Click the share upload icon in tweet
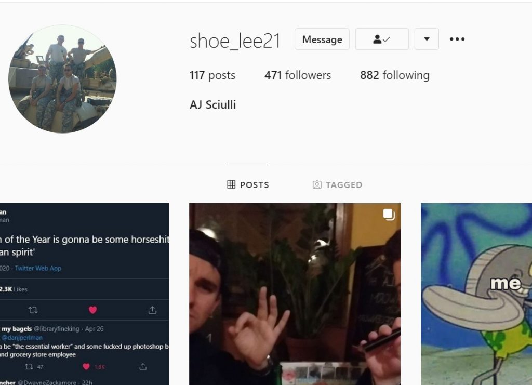 pos(152,310)
